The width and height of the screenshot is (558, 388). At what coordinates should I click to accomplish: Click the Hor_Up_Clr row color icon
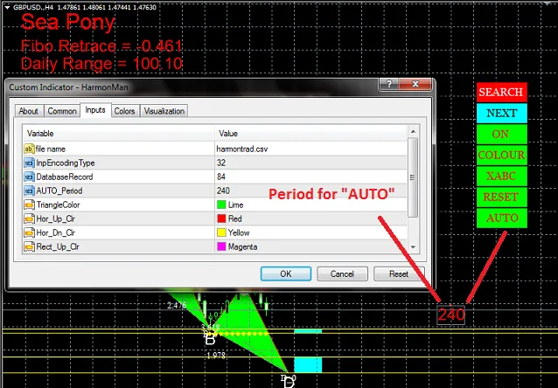(x=29, y=218)
